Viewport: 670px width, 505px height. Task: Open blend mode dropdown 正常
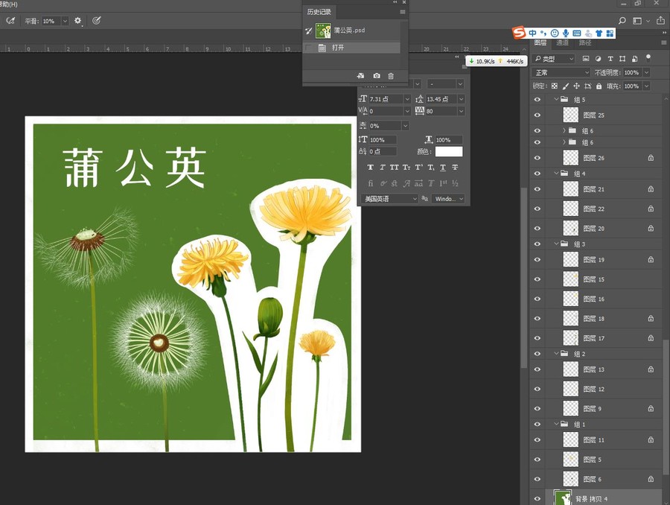(561, 73)
